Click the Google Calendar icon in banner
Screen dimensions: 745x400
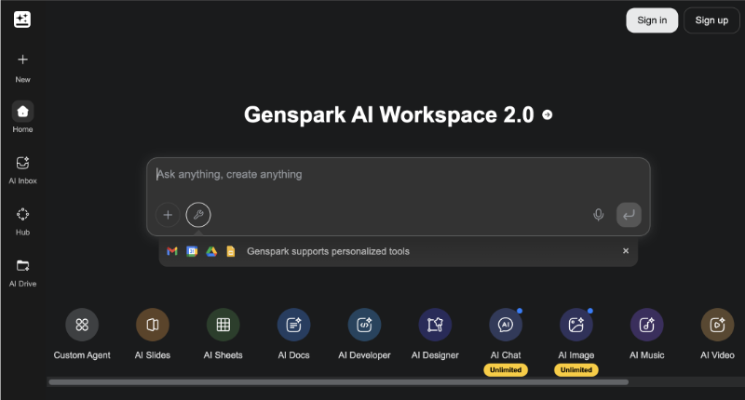[192, 251]
